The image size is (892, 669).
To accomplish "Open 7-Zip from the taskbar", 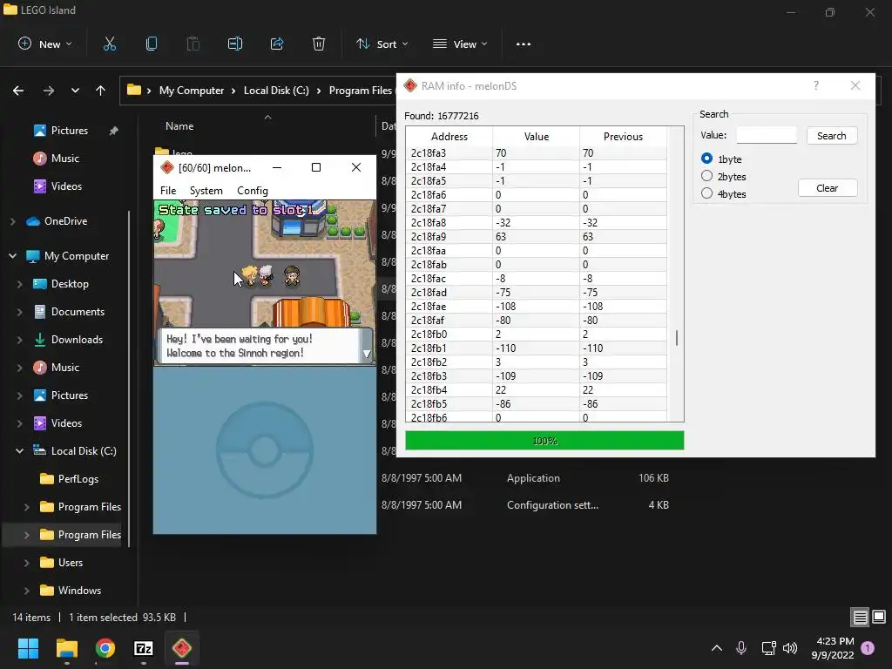I will click(144, 648).
